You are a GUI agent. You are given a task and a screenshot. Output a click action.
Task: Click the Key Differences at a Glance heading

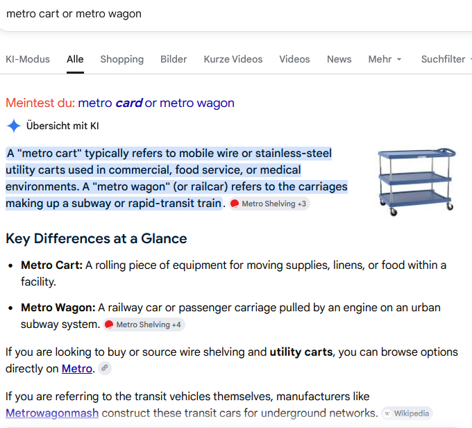coord(96,238)
